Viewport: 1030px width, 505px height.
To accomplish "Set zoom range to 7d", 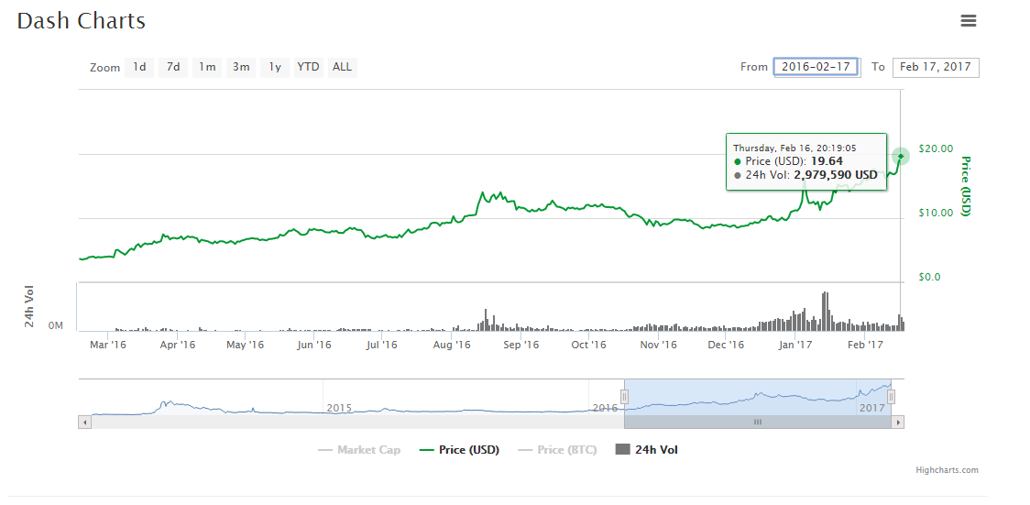I will click(x=173, y=67).
